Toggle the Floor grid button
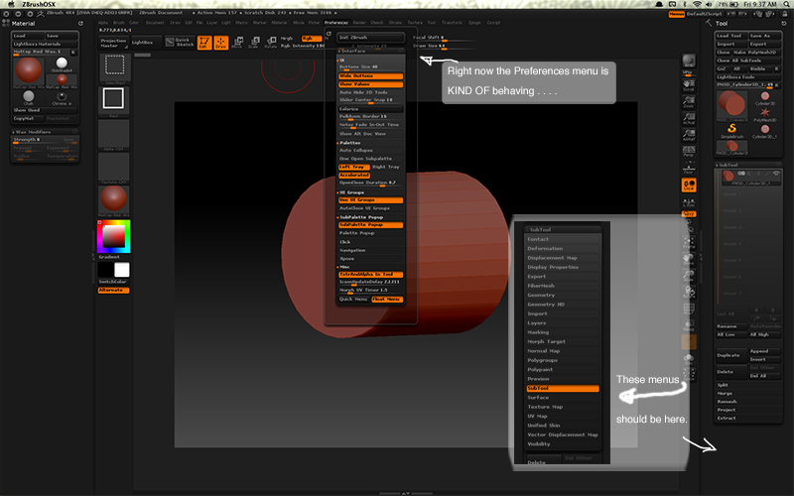The image size is (794, 496). point(689,168)
